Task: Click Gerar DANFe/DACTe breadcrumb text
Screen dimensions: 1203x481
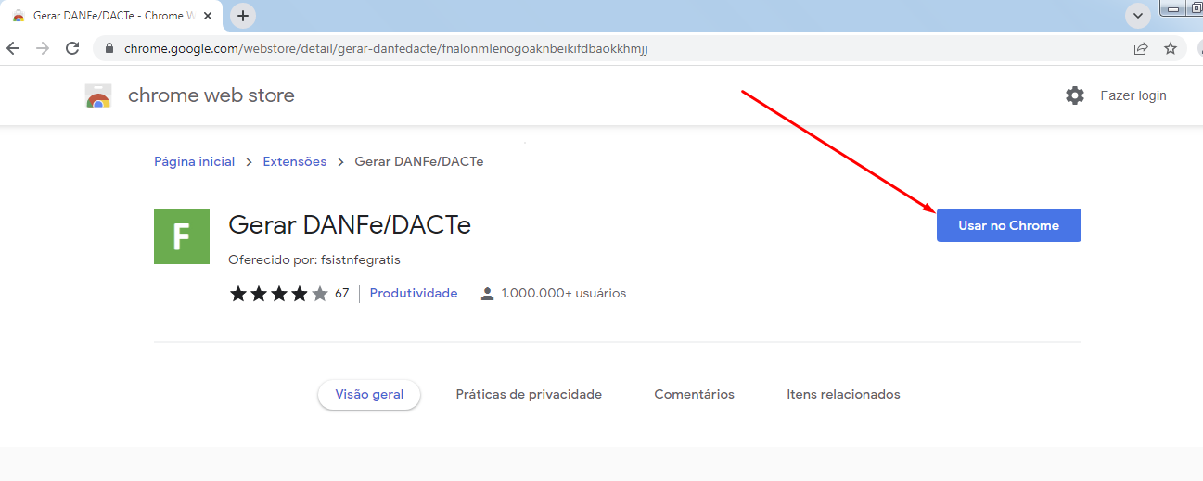Action: (x=419, y=161)
